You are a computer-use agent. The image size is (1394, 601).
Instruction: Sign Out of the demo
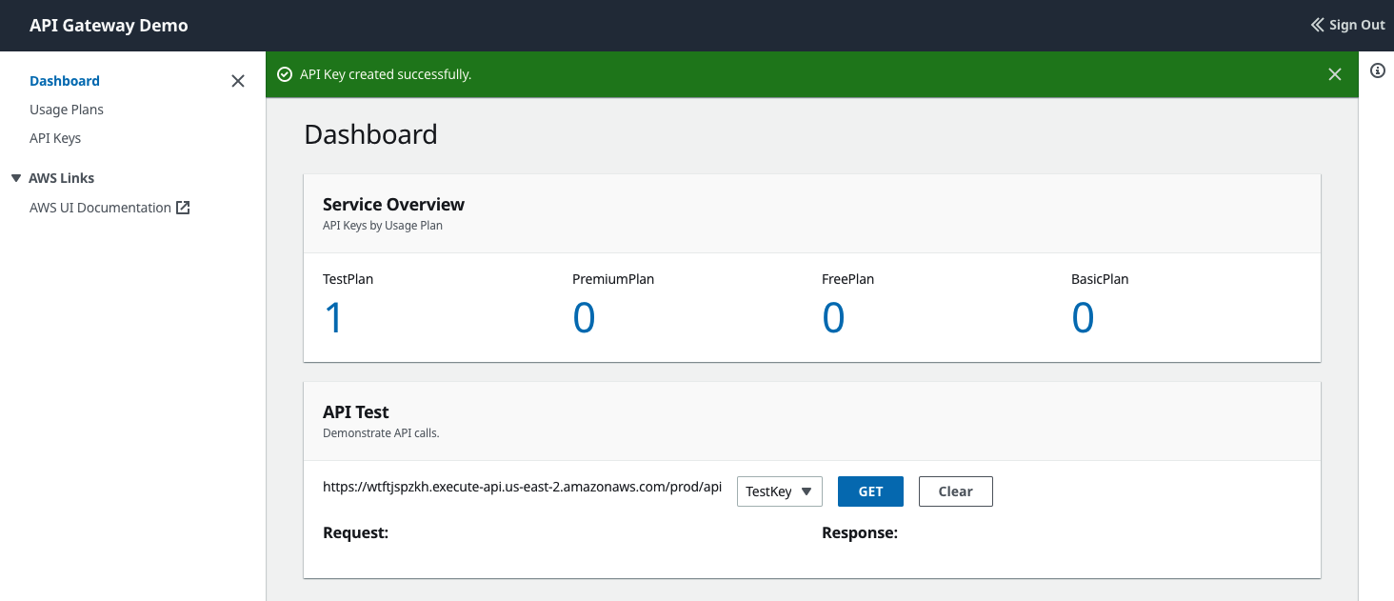(x=1347, y=25)
